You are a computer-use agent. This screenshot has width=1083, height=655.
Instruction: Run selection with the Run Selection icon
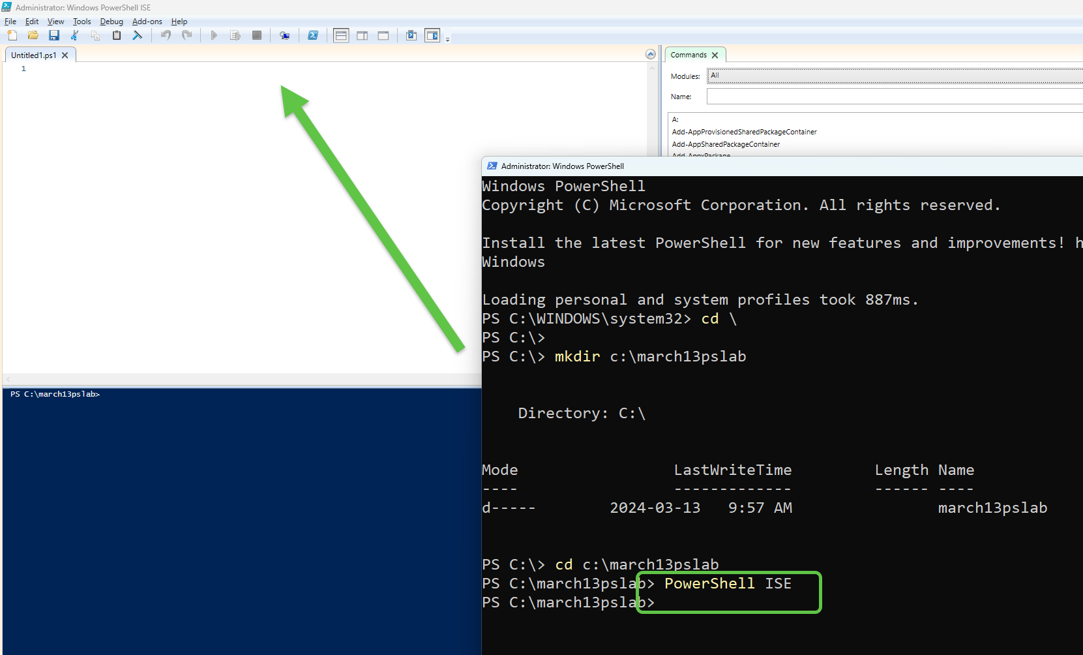point(235,35)
